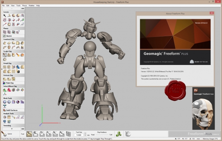
Task: Collapse the Analysis Tools section header
Action: (x=14, y=113)
